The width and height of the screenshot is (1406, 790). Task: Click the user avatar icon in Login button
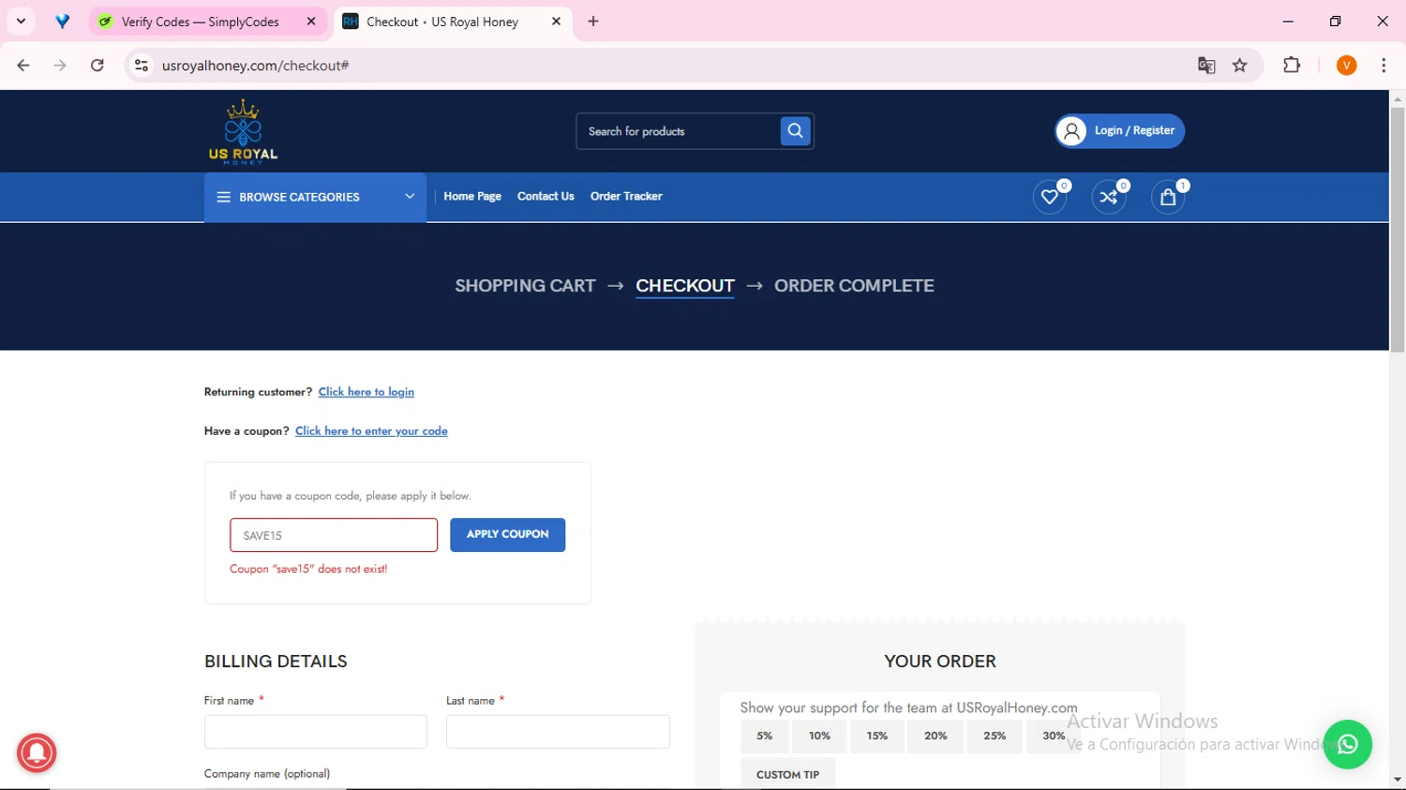tap(1071, 131)
